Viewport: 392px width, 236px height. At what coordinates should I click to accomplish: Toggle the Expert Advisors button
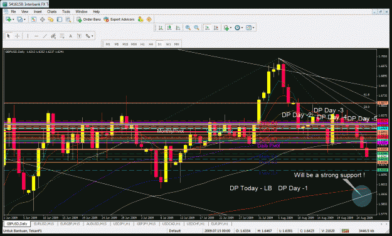point(119,19)
